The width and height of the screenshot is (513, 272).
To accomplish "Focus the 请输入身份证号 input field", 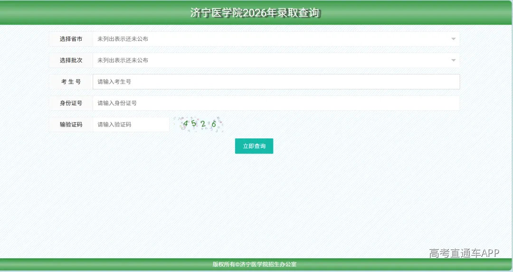I will (276, 103).
